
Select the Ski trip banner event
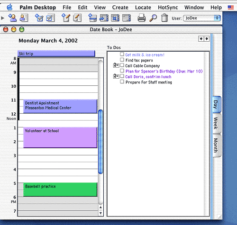(x=56, y=54)
